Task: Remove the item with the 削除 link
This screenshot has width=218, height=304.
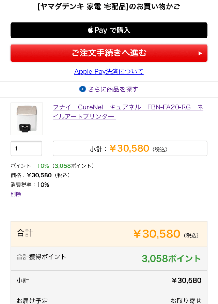Action: [16, 194]
